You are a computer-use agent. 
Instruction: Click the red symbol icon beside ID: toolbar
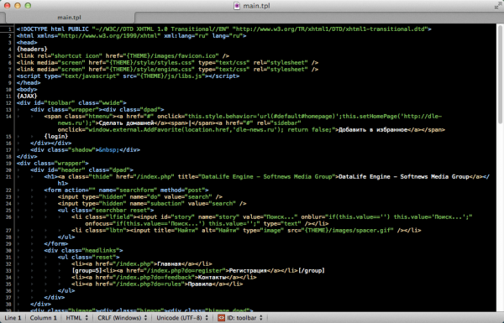[221, 318]
